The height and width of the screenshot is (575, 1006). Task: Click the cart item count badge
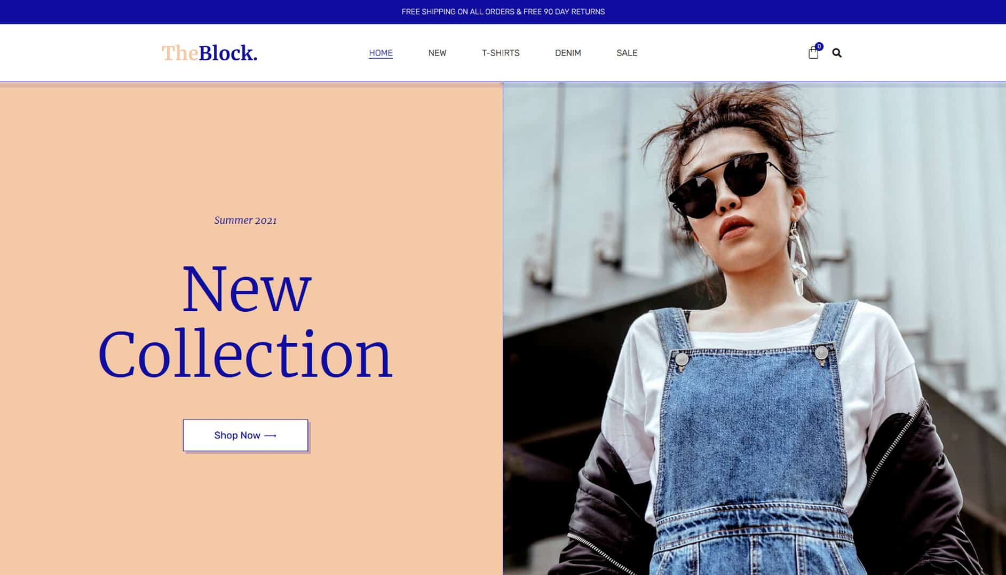pyautogui.click(x=819, y=46)
